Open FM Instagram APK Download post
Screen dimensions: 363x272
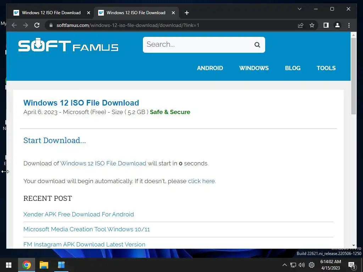pos(84,244)
